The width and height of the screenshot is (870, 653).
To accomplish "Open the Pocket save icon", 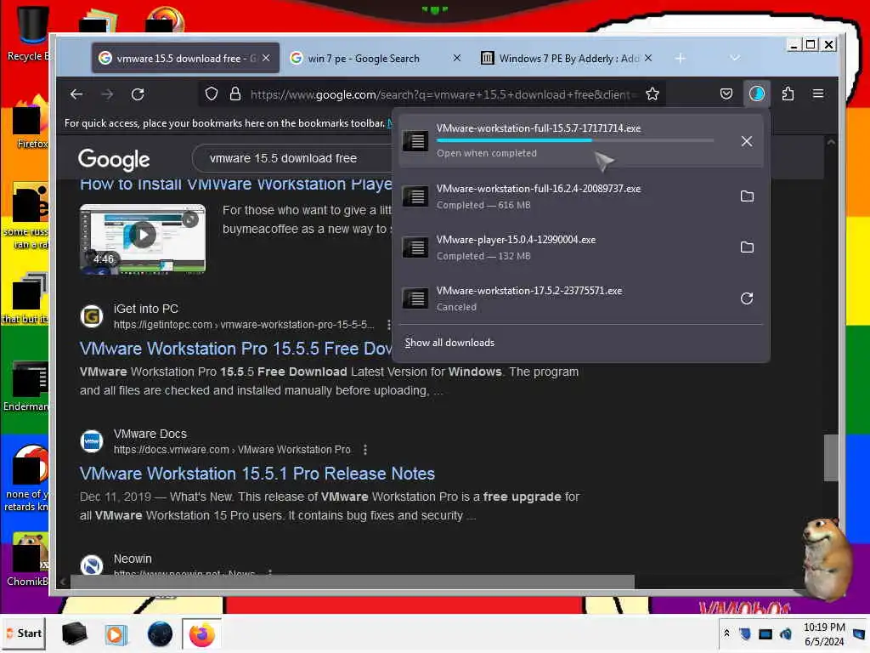I will tap(726, 94).
